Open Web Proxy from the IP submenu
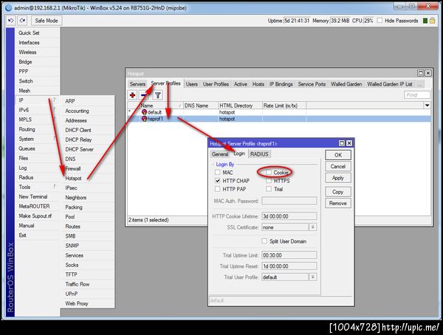This screenshot has height=335, width=443. click(77, 303)
